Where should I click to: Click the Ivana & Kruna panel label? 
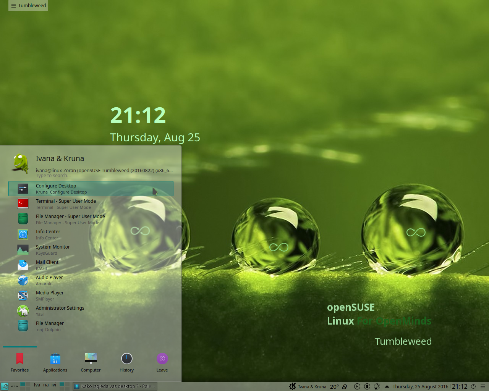point(312,387)
